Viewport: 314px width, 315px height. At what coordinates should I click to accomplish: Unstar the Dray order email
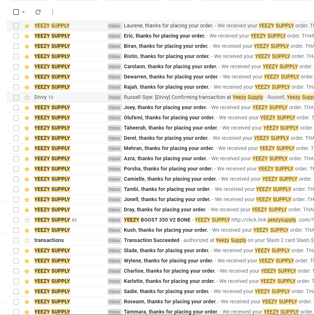27,210
